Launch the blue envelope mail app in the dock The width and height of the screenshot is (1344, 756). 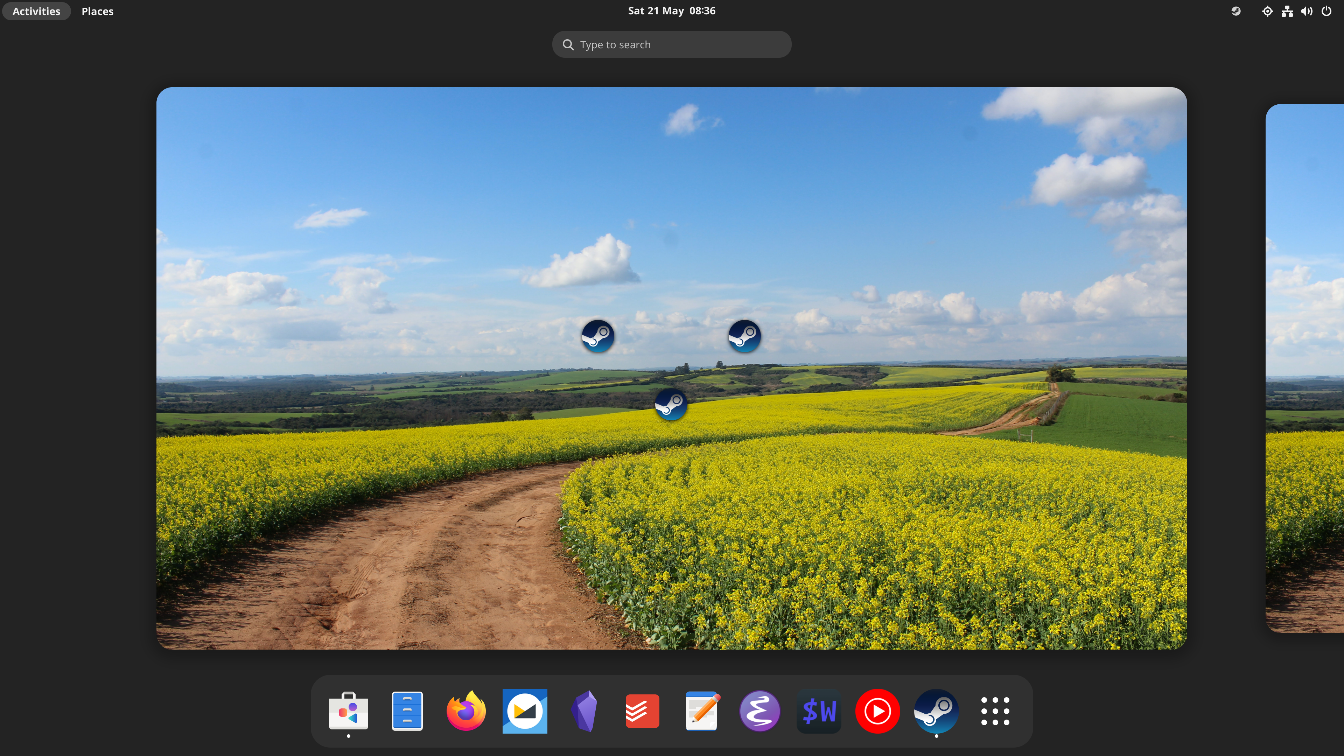(x=525, y=710)
